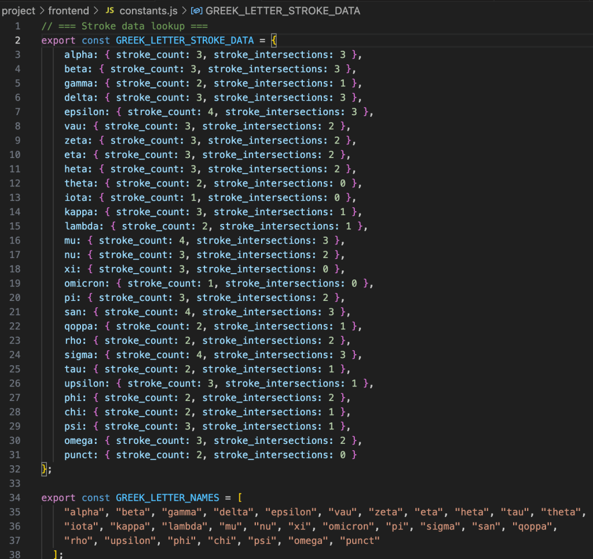Open the 'project' breadcrumb segment

[x=19, y=11]
